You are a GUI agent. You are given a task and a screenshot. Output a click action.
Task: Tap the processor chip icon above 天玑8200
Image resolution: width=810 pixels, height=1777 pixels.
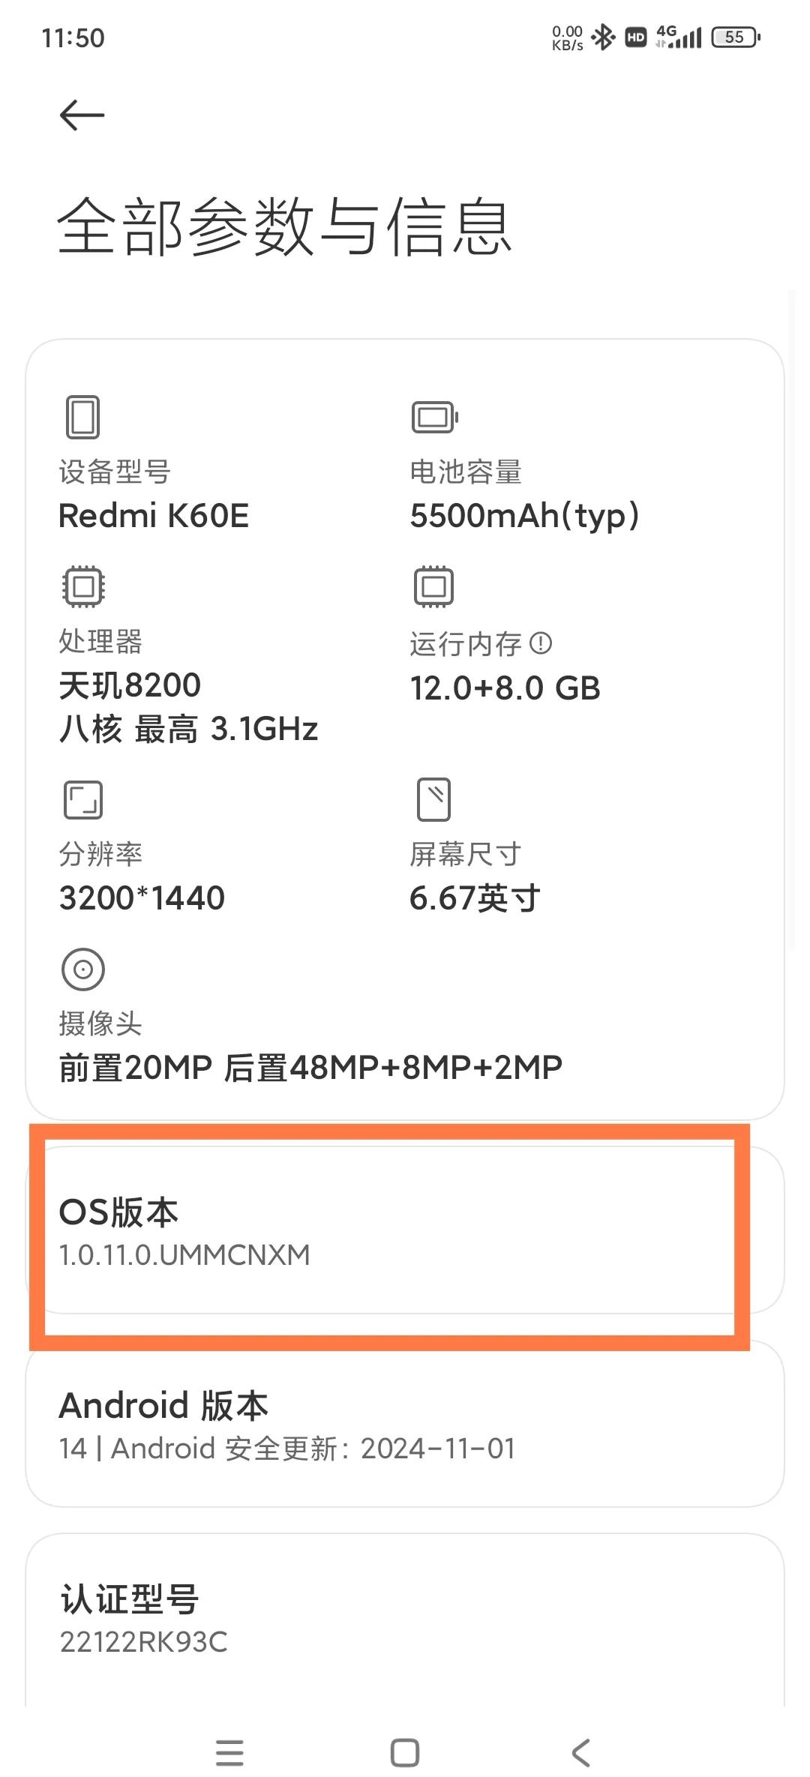click(83, 587)
